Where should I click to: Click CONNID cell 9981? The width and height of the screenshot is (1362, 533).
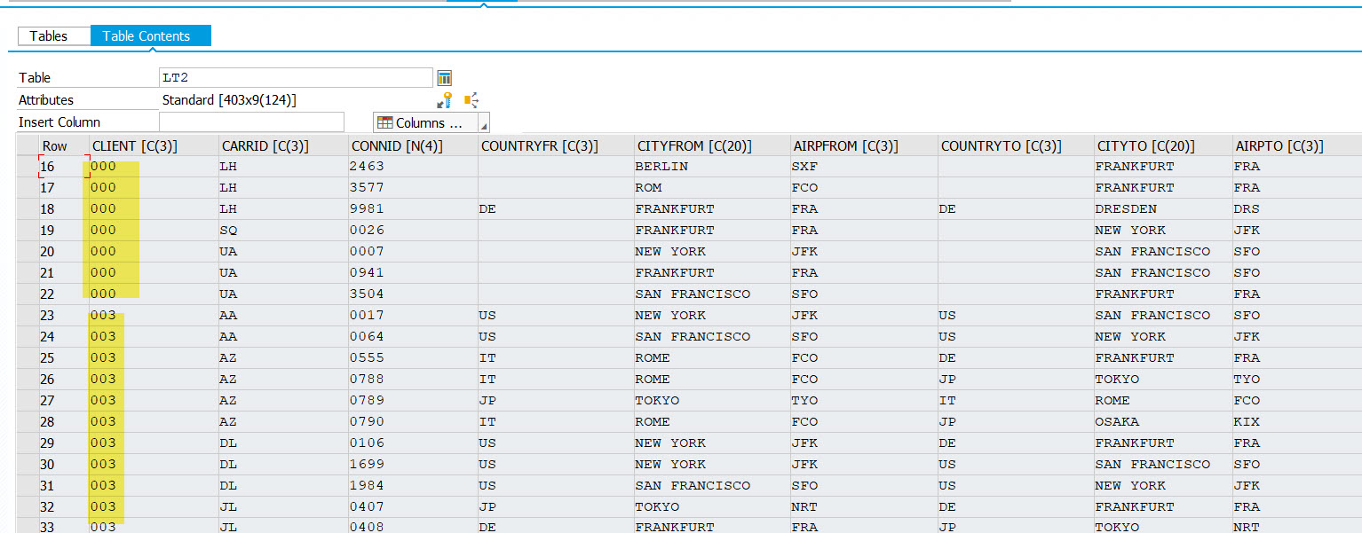(x=413, y=208)
